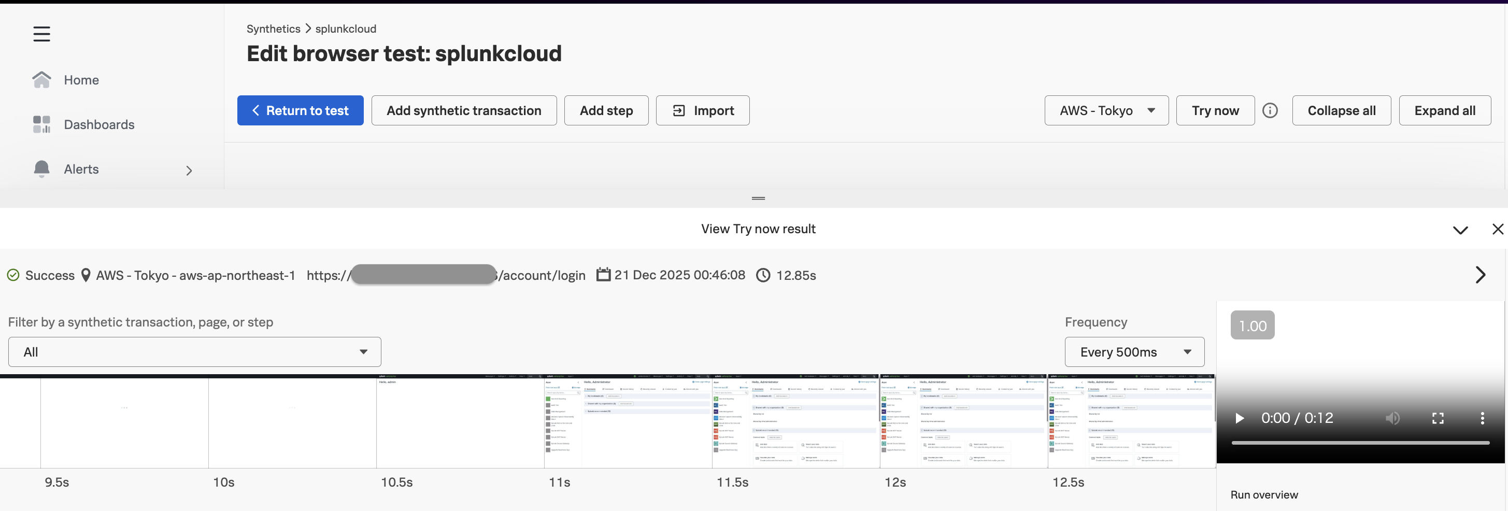Click the Success status check icon

[x=13, y=275]
